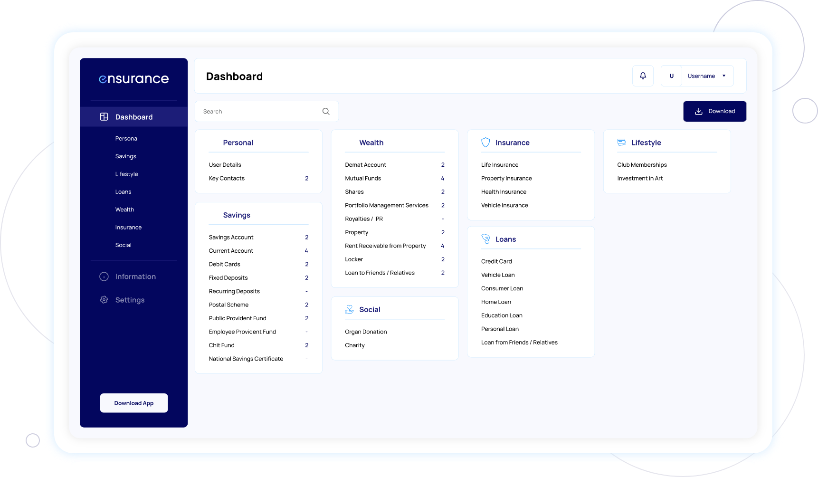The image size is (818, 477).
Task: Open the Mutual Funds entry
Action: [x=363, y=178]
